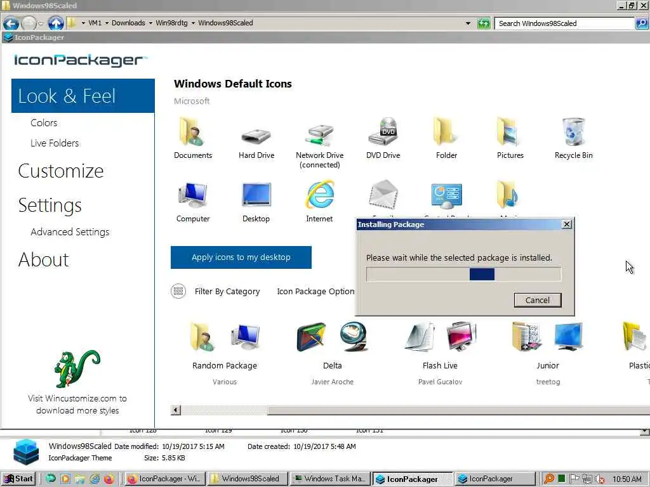
Task: Close the Installing Package dialog
Action: [x=567, y=224]
